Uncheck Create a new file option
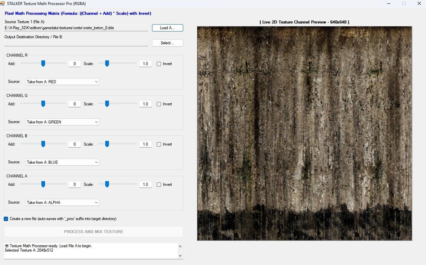The width and height of the screenshot is (426, 265). tap(6, 219)
